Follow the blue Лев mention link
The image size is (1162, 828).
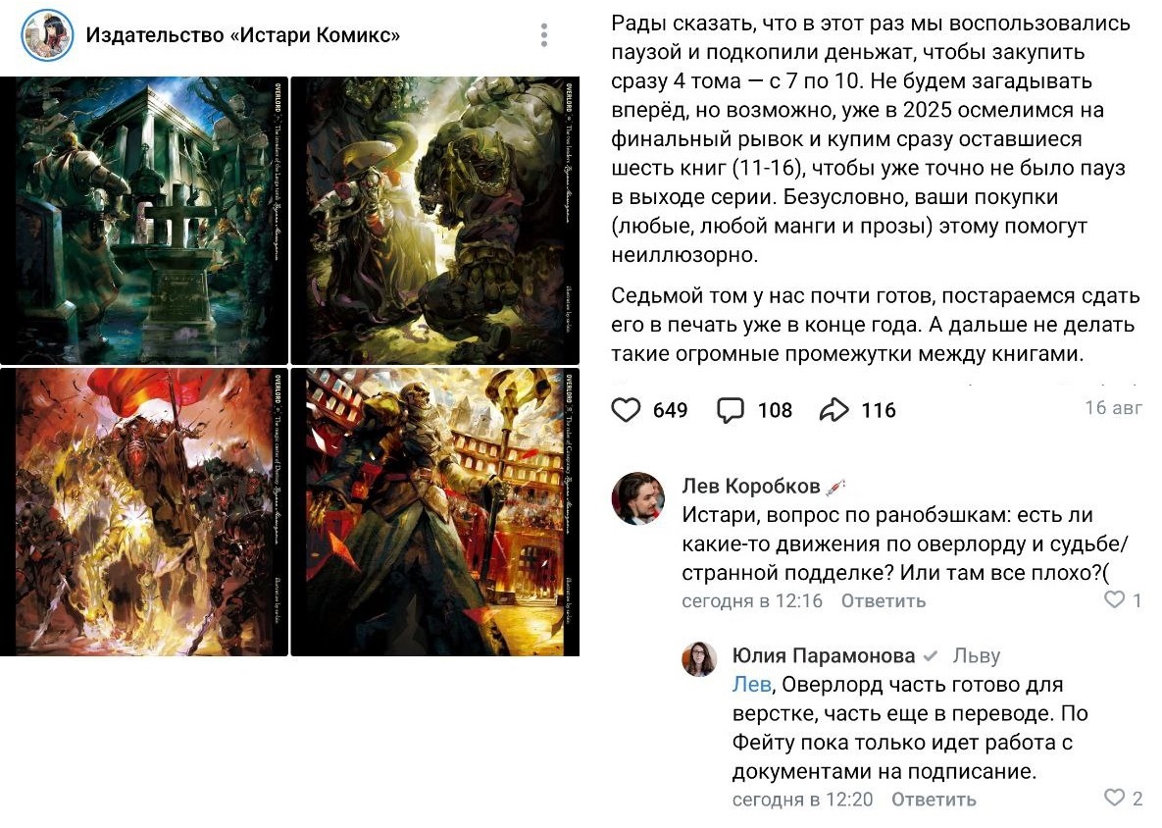click(751, 685)
